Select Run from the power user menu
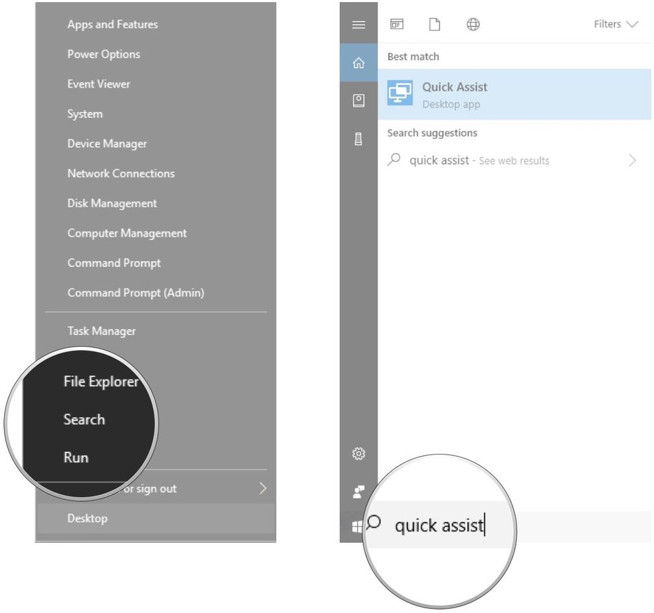The width and height of the screenshot is (654, 613). click(x=76, y=457)
